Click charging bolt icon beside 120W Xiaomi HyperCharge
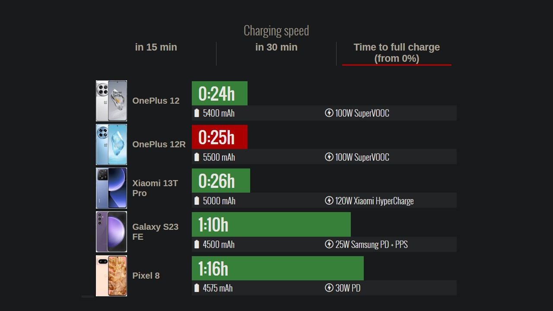This screenshot has height=311, width=553. point(329,201)
